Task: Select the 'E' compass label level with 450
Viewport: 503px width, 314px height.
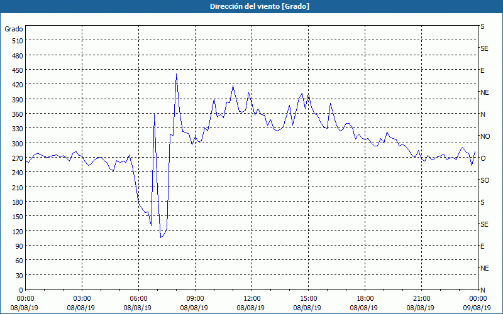Action: 482,70
